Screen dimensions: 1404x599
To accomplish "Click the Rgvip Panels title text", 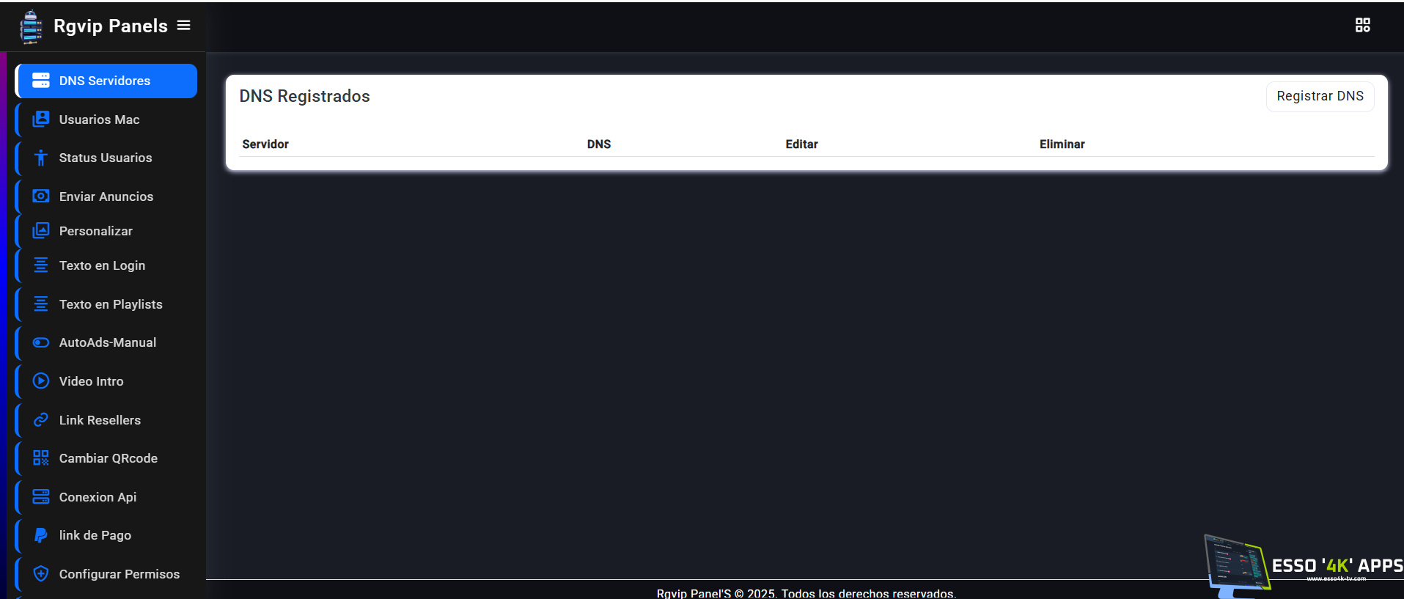I will coord(111,26).
